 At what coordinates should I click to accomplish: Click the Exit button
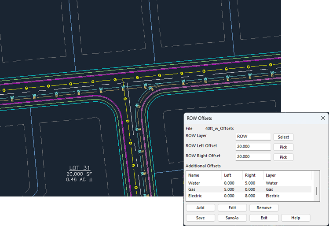click(264, 218)
